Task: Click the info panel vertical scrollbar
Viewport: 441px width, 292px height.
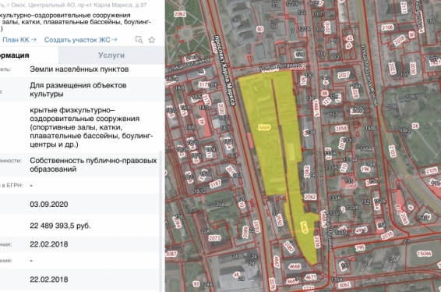Action: 161,220
